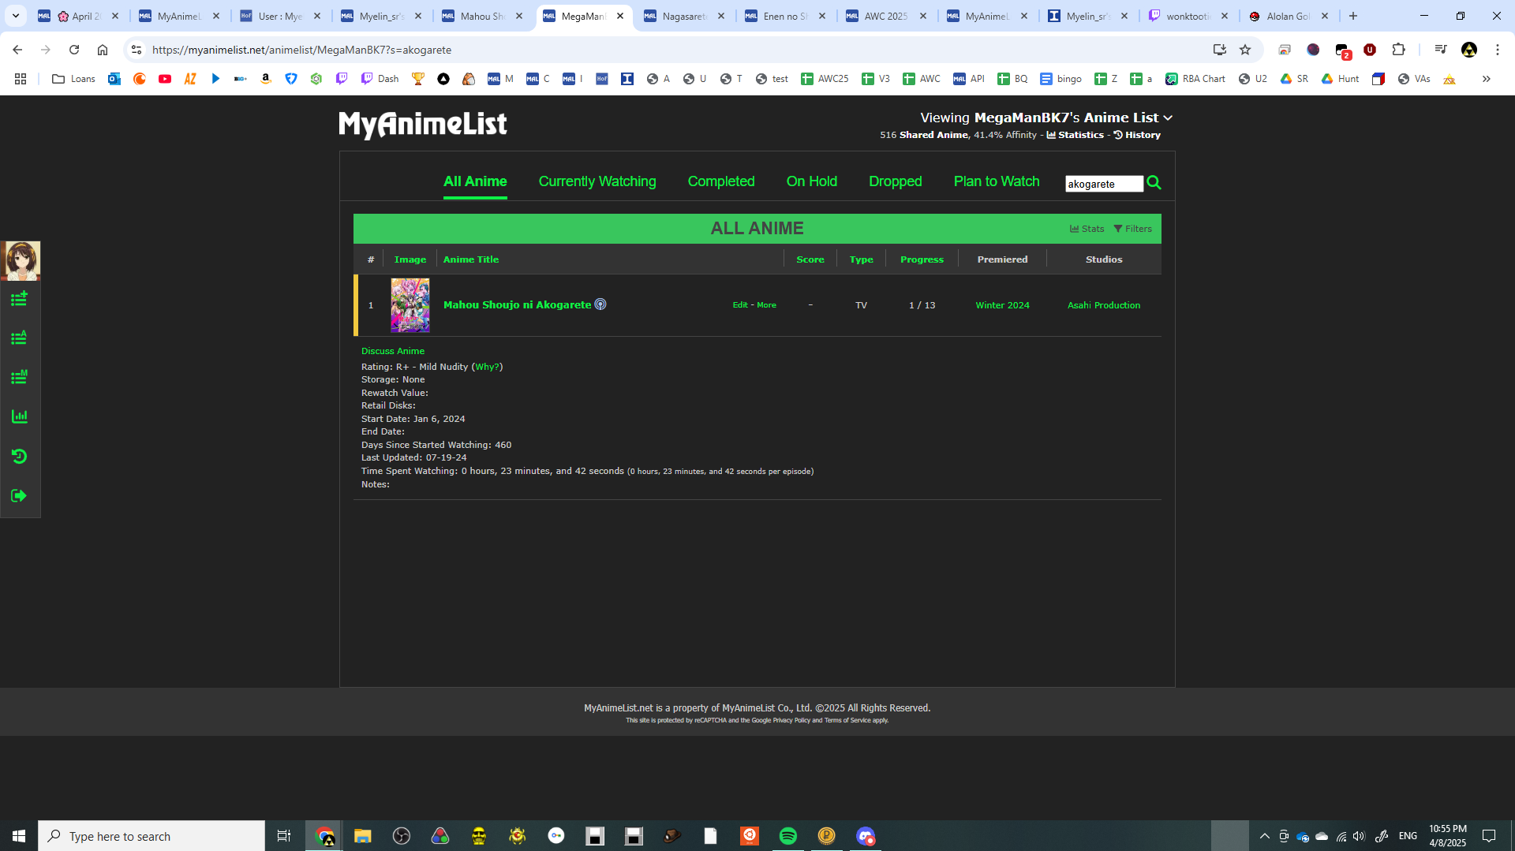
Task: Click the Mahou Shoujo ni Akogarete cover image
Action: coord(410,305)
